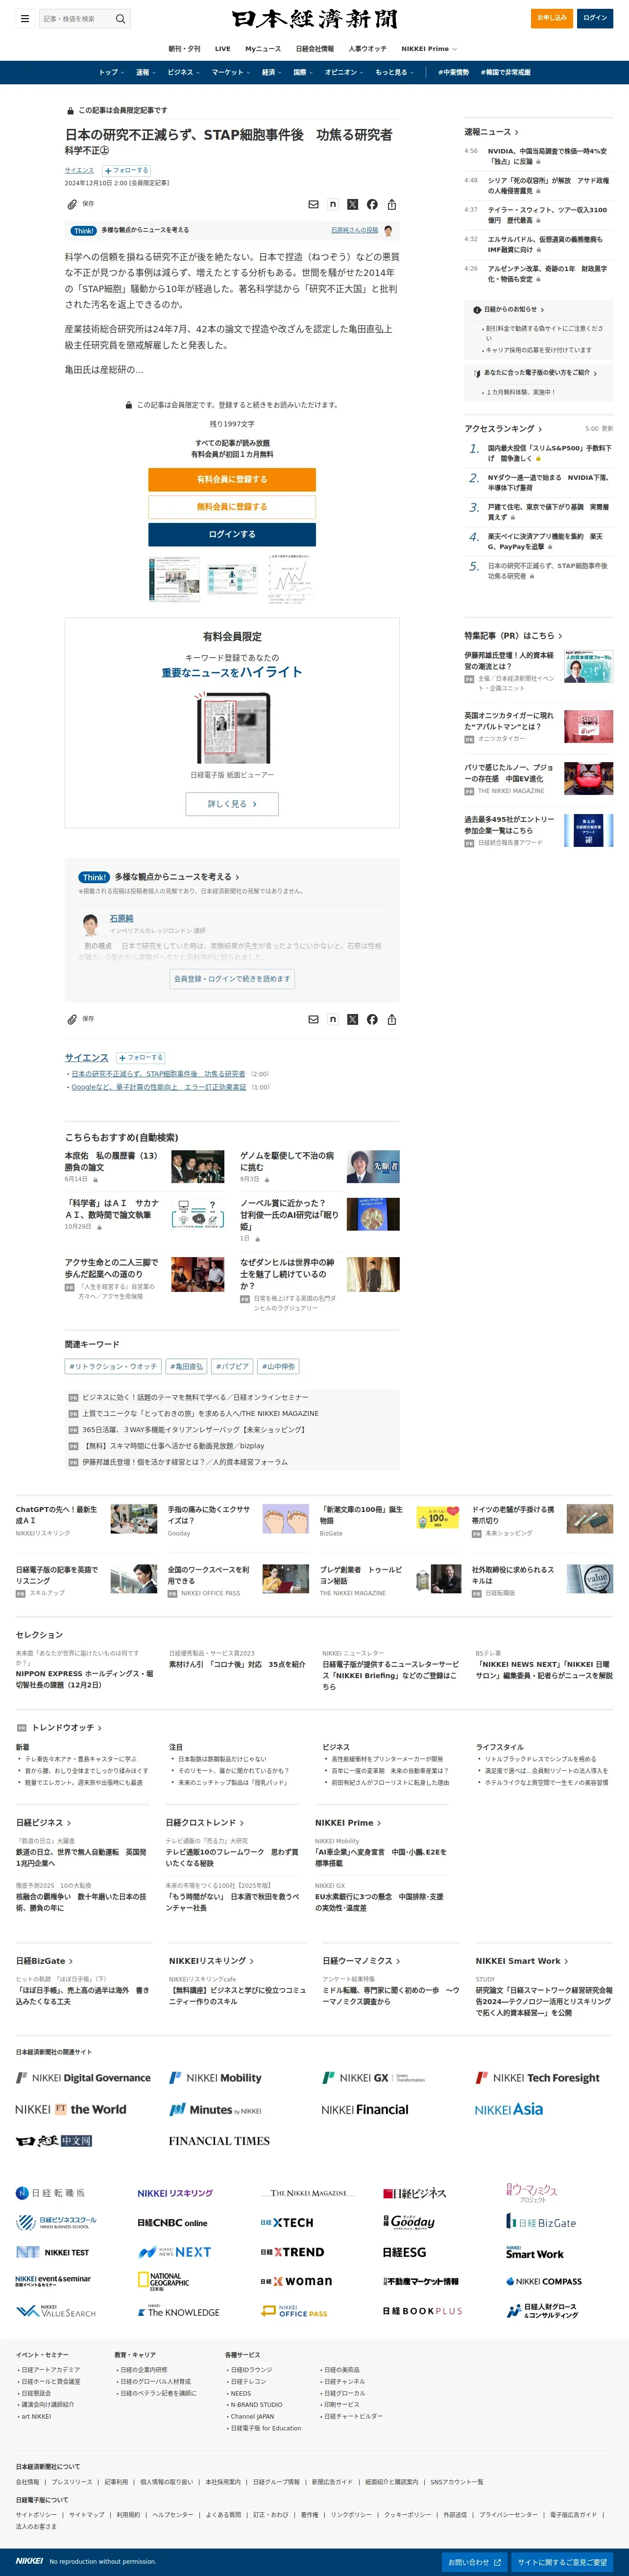Image resolution: width=629 pixels, height=2576 pixels.
Task: Open FINANCIAL TIMES logo
Action: 219,2141
